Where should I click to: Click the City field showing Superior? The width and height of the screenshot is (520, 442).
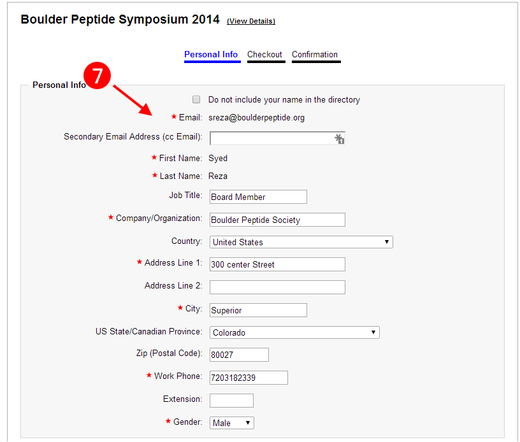tap(258, 310)
